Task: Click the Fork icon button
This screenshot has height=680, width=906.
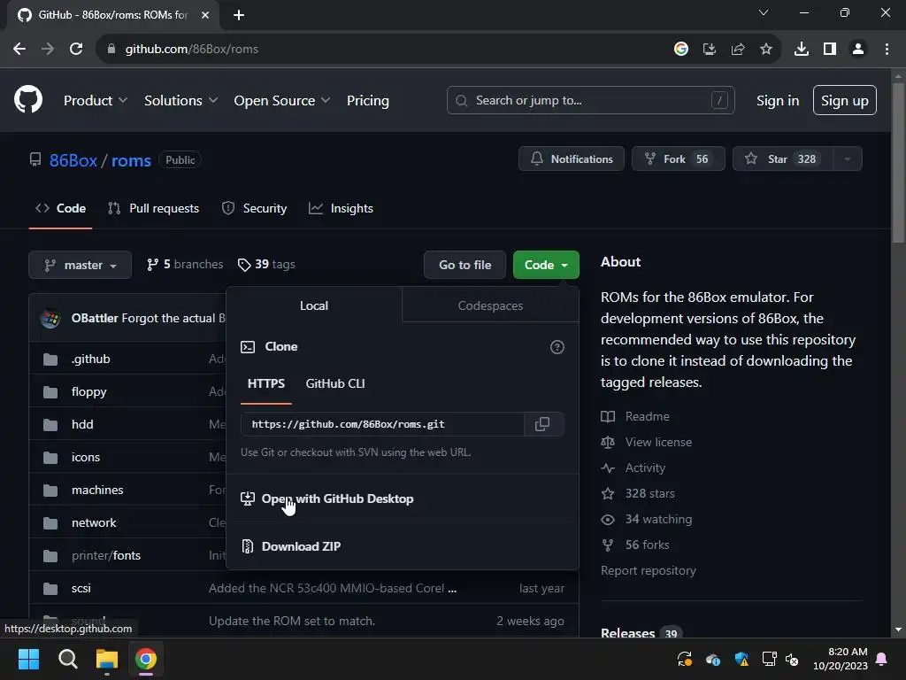Action: pyautogui.click(x=679, y=159)
